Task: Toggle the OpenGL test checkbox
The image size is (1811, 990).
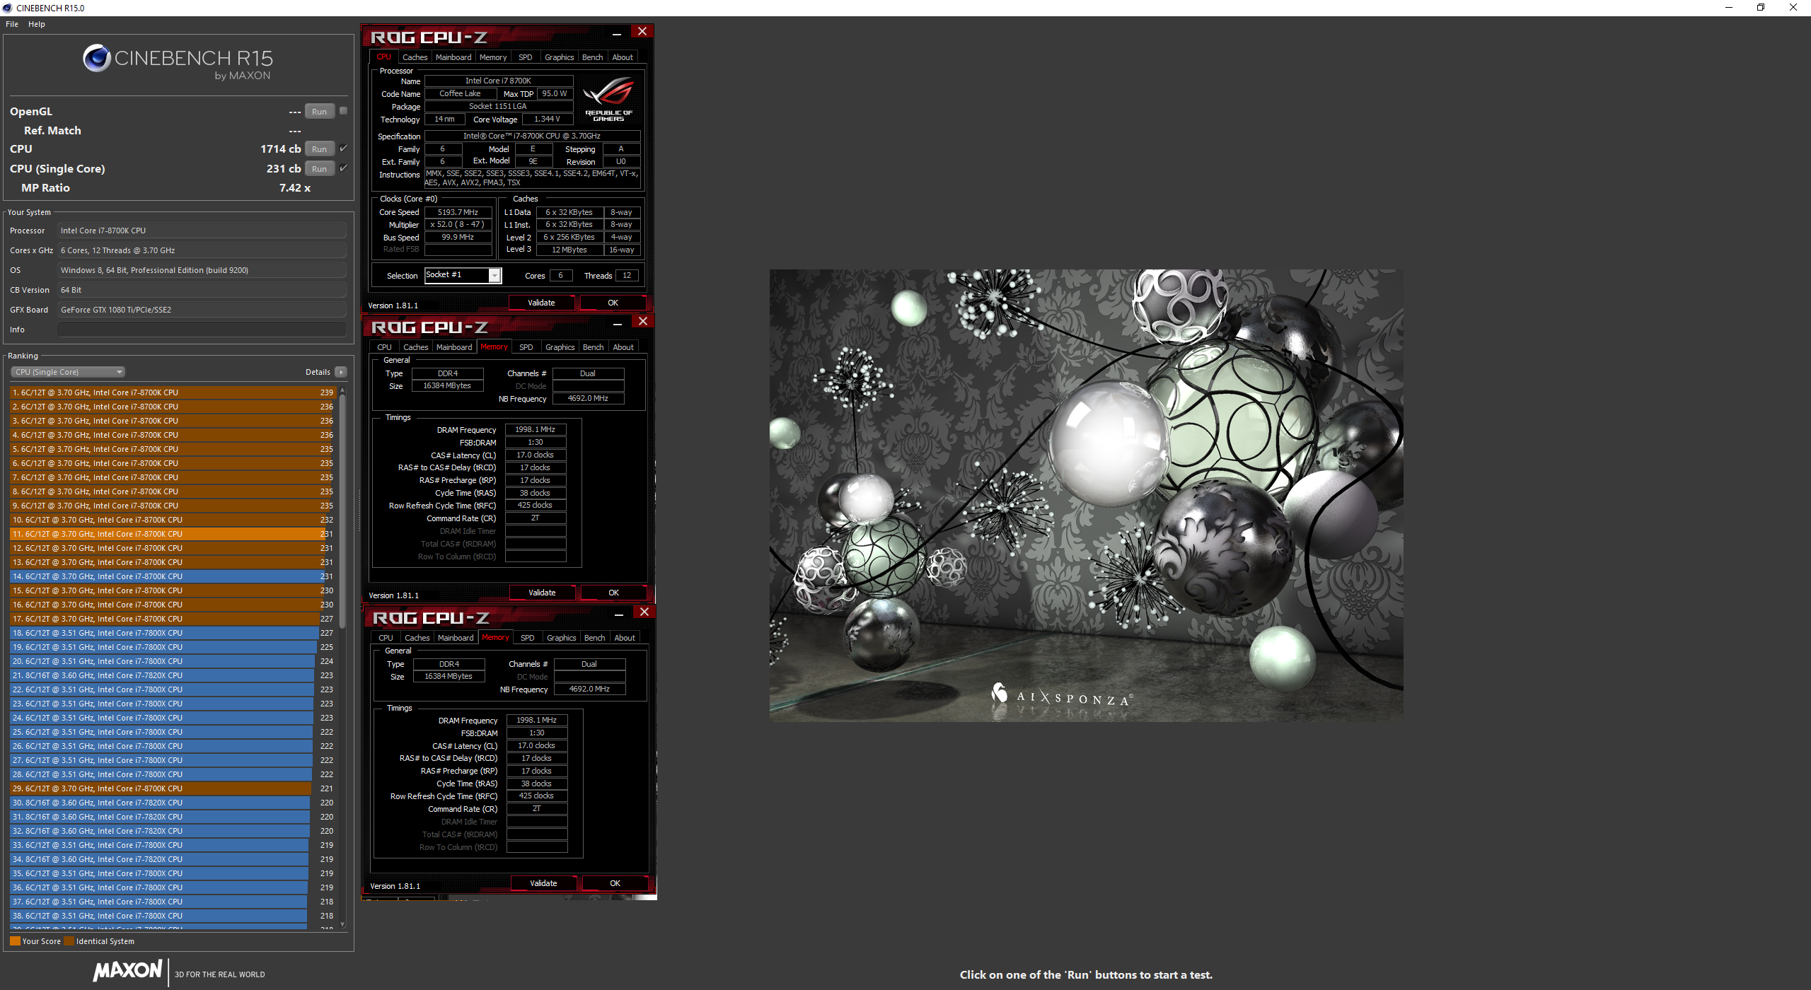Action: coord(343,111)
